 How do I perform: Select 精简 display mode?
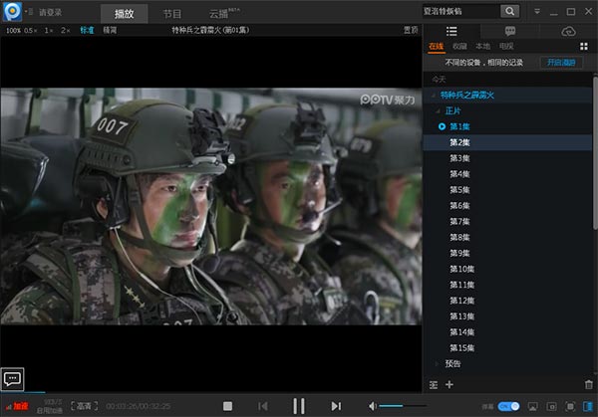point(110,30)
